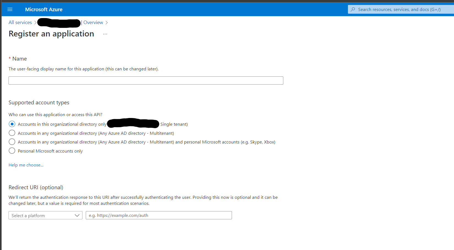Click the magnifier icon in search bar
Viewport: 454px width, 250px height.
tap(353, 9)
